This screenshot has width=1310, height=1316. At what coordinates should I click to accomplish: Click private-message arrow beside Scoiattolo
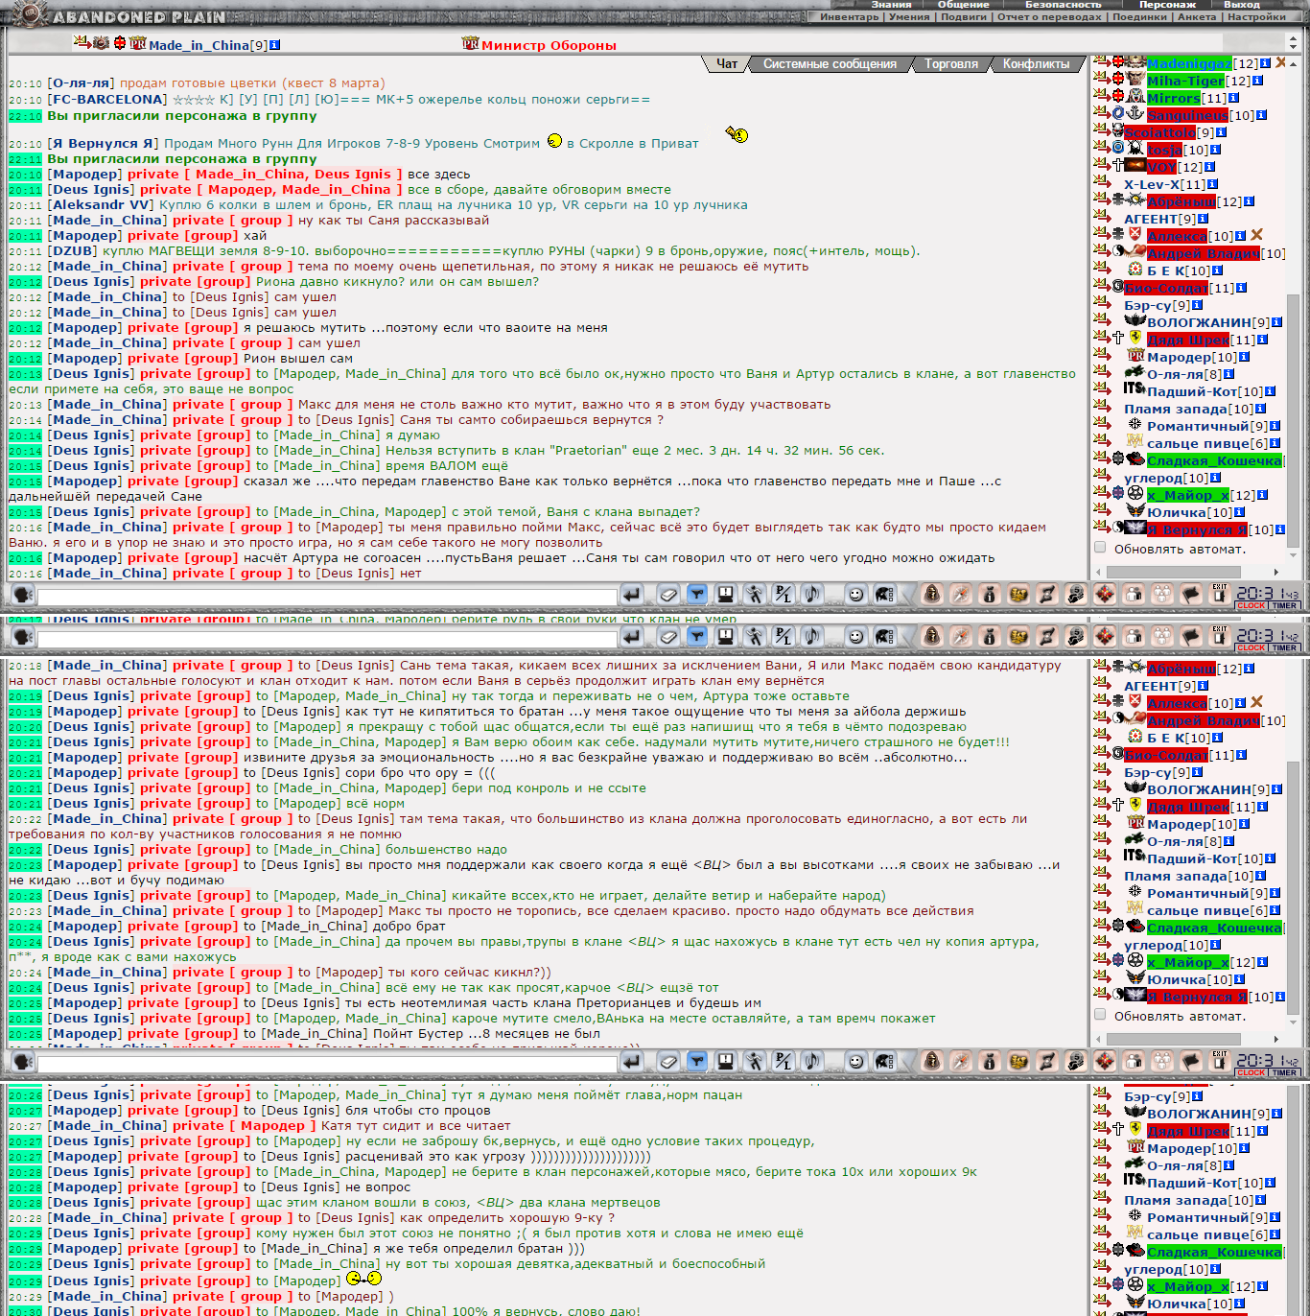tap(1101, 131)
